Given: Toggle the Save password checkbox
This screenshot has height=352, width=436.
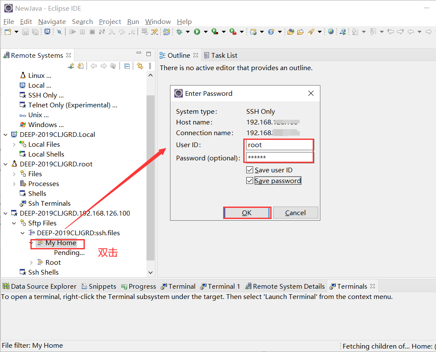Looking at the screenshot, I should (250, 181).
